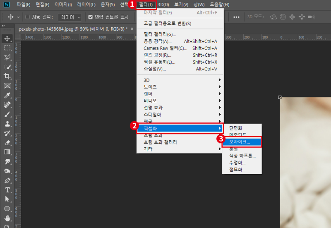
Task: Open the three-dot more options
Action: coord(236,17)
